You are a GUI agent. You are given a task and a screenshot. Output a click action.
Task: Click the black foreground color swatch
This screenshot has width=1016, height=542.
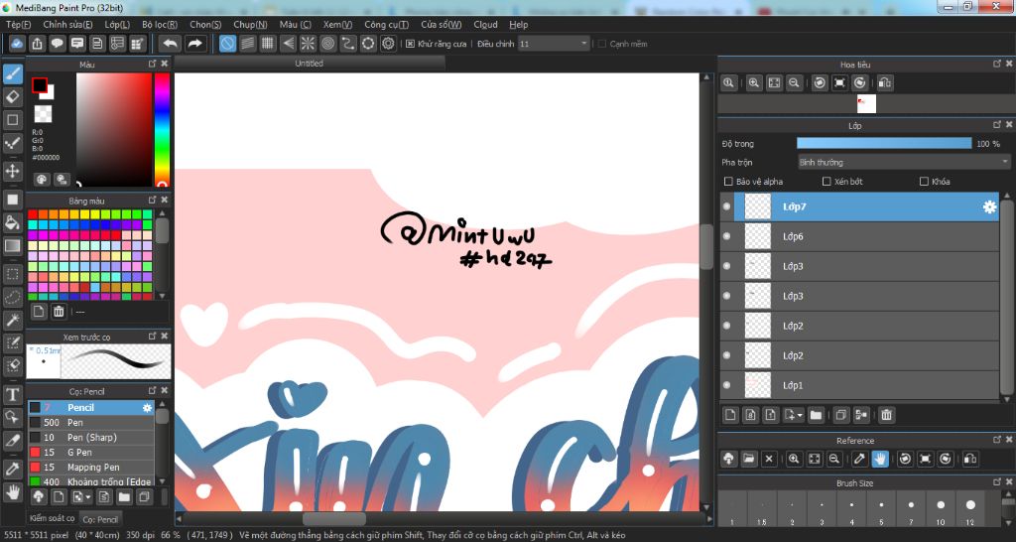point(40,85)
